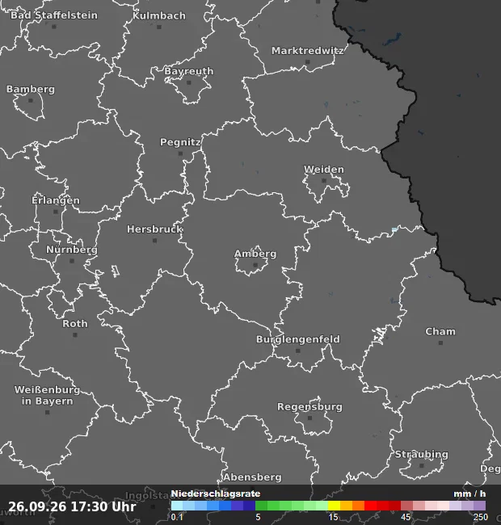This screenshot has height=525, width=501.
Task: Click the Regensburg city marker
Action: [309, 418]
